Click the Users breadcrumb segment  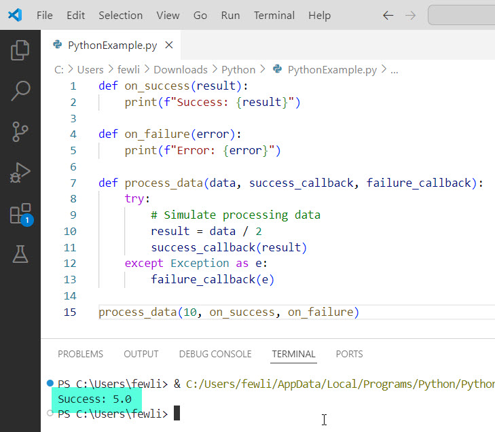pos(90,69)
